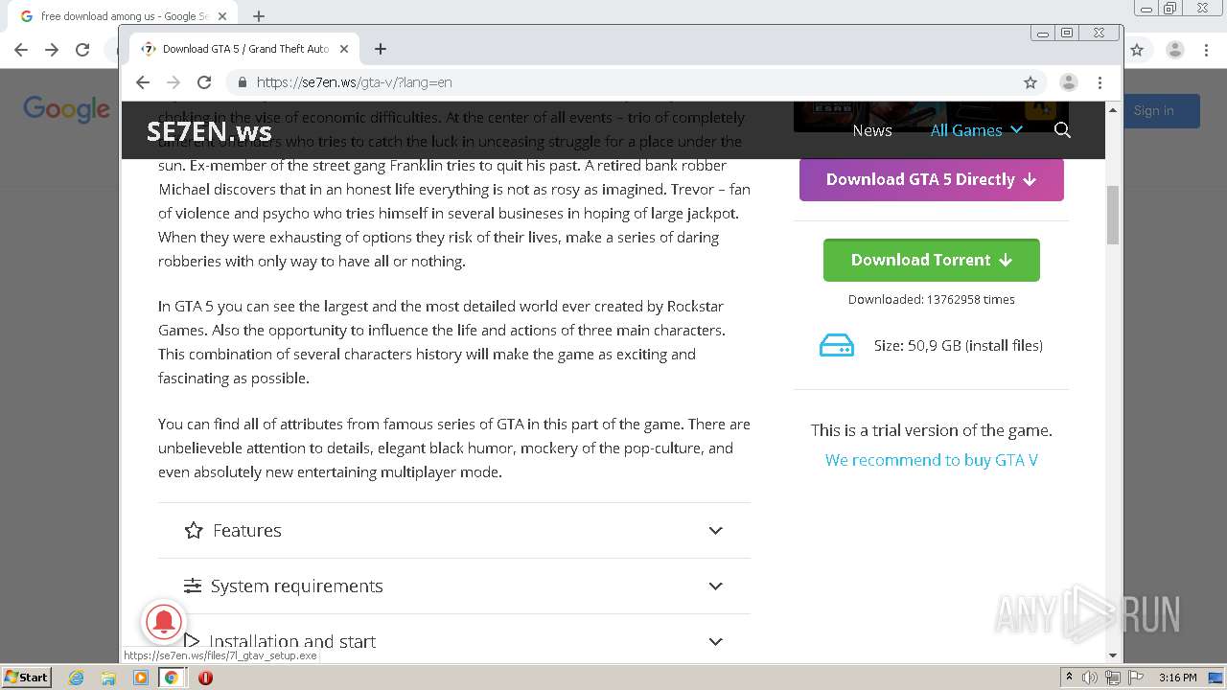
Task: Open profile avatar in background Chrome window
Action: pyautogui.click(x=1174, y=50)
